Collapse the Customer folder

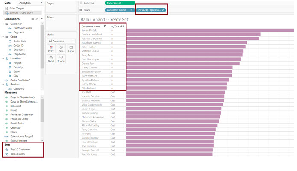pyautogui.click(x=3, y=24)
